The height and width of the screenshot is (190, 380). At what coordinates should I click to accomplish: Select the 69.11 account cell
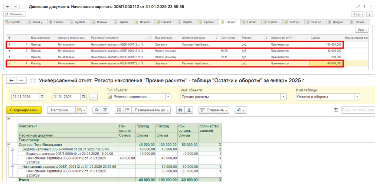229,57
